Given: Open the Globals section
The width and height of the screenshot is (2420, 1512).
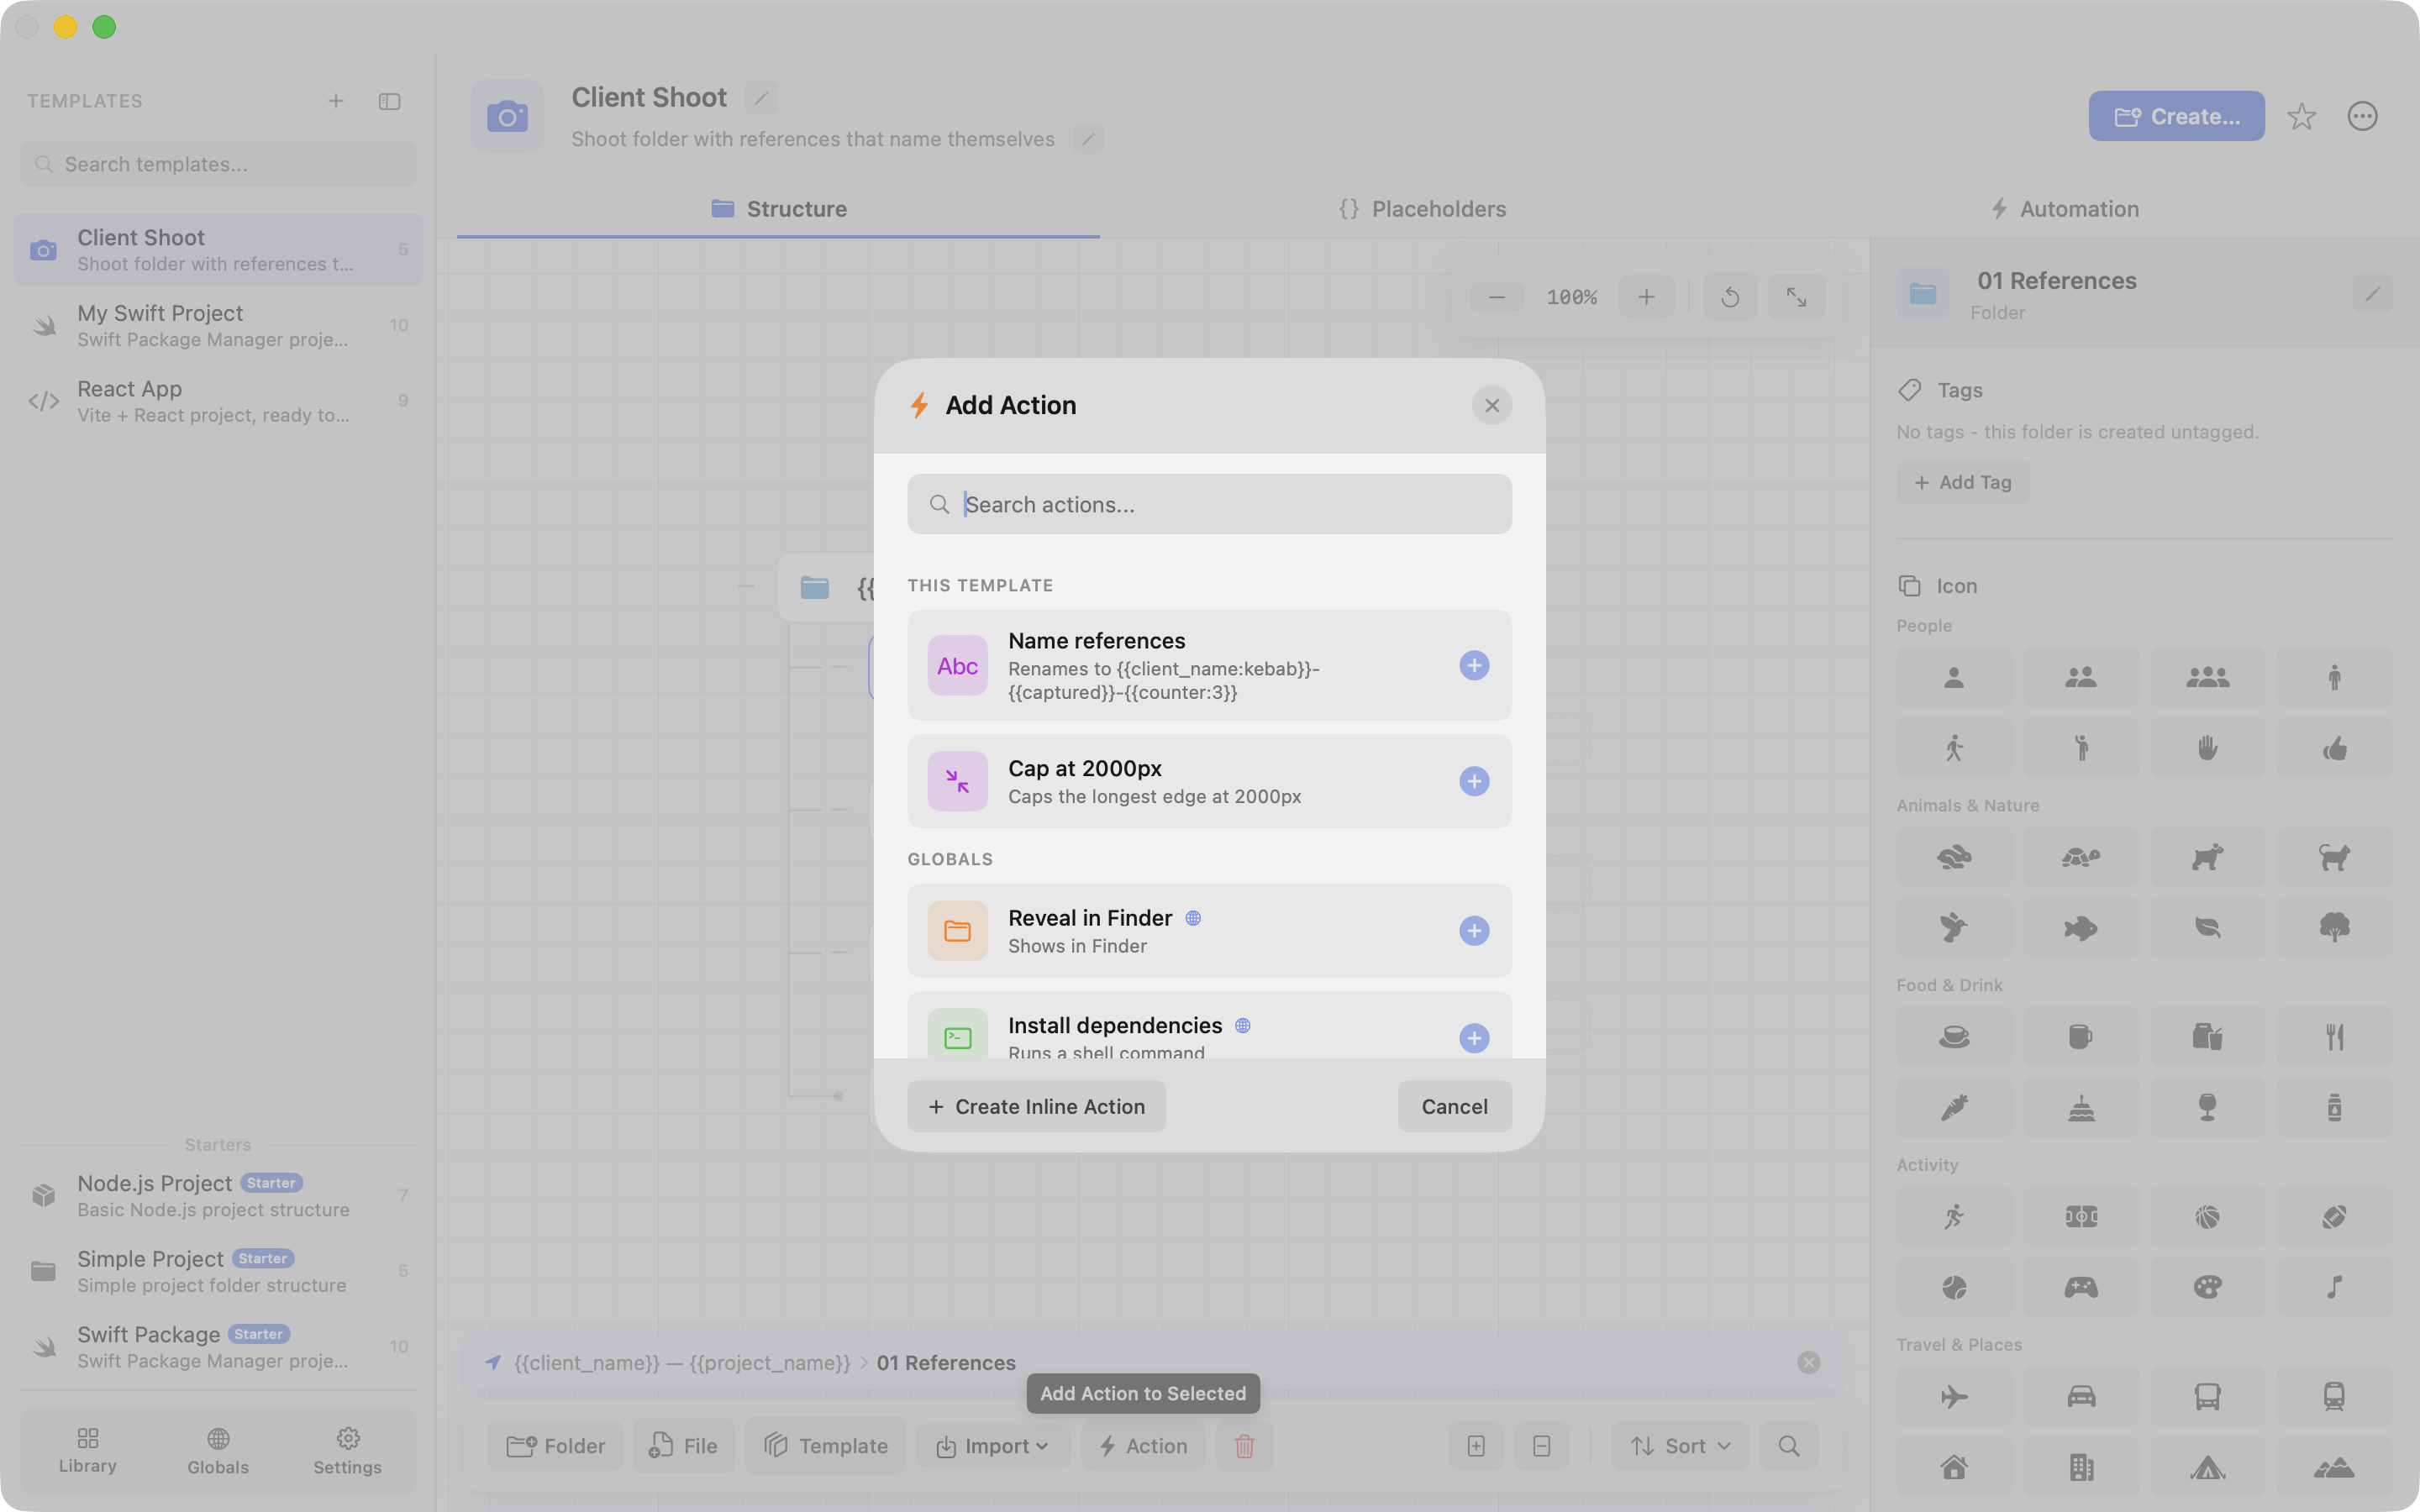Looking at the screenshot, I should click(218, 1451).
